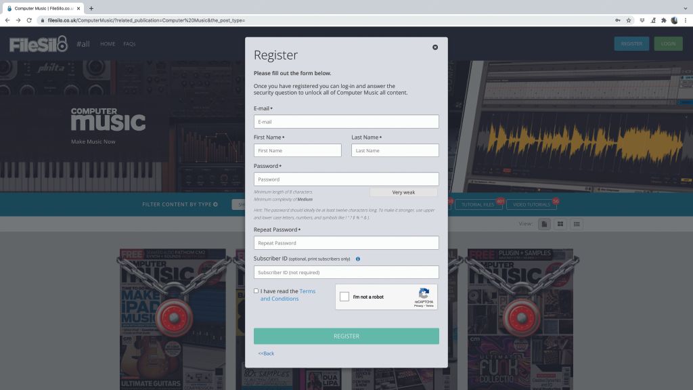
Task: Open the Chrome three-dot menu
Action: pos(686,20)
